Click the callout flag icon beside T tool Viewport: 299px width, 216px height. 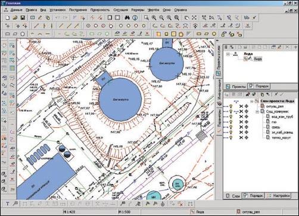click(15, 204)
